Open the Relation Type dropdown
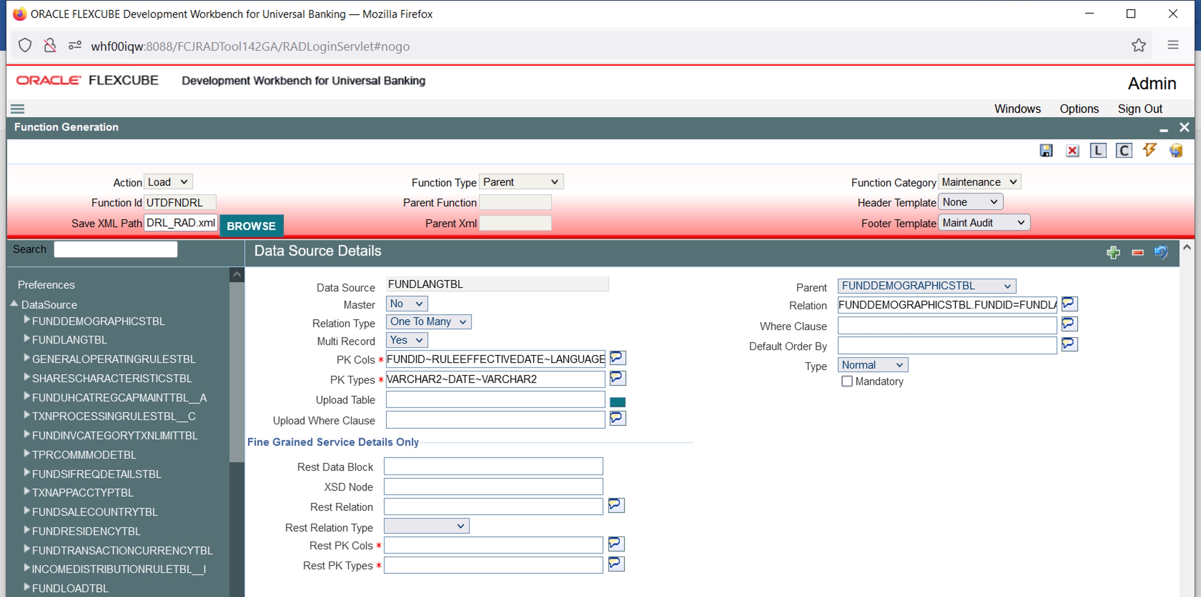 (x=428, y=322)
